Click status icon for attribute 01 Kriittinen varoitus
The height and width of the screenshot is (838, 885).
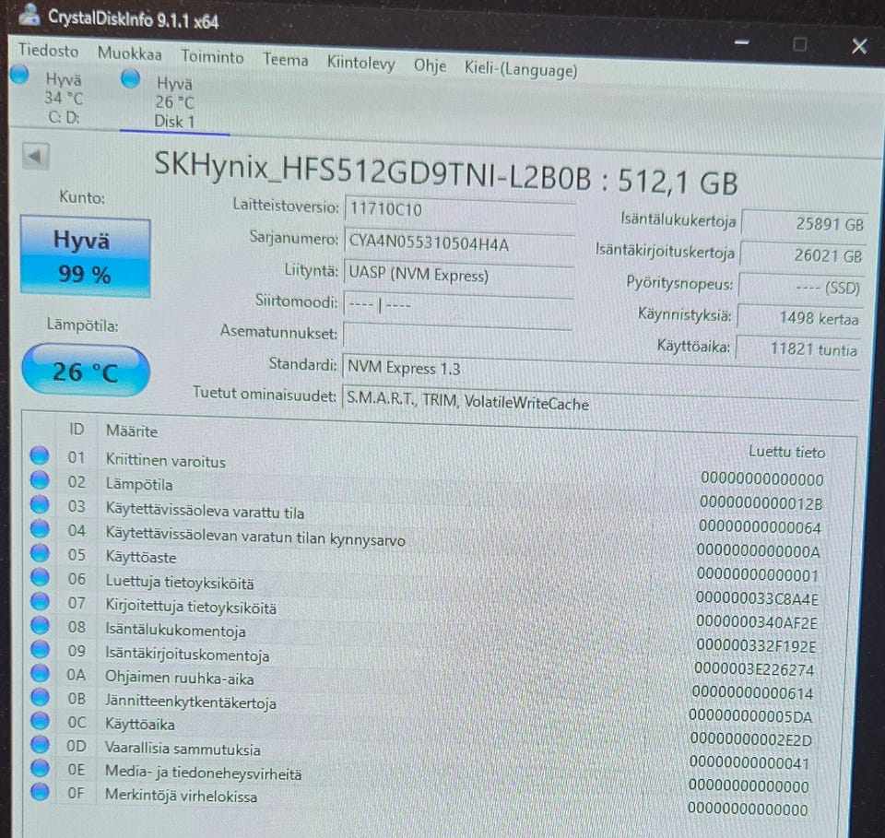point(40,454)
